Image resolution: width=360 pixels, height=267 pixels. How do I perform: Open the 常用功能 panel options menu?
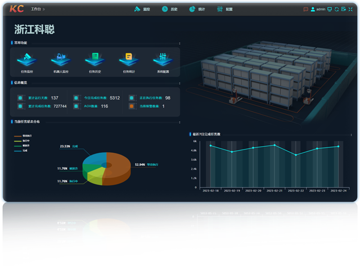(179, 43)
